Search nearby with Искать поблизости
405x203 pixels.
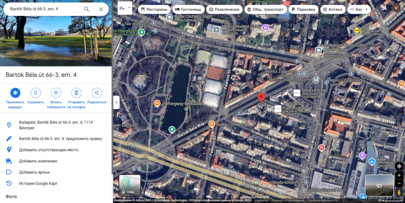(x=56, y=99)
